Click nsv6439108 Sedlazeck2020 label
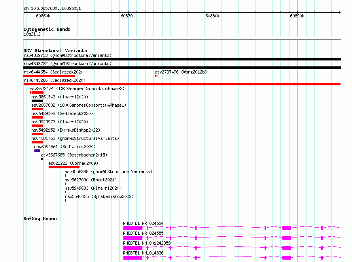This screenshot has width=352, height=262. pos(62,113)
